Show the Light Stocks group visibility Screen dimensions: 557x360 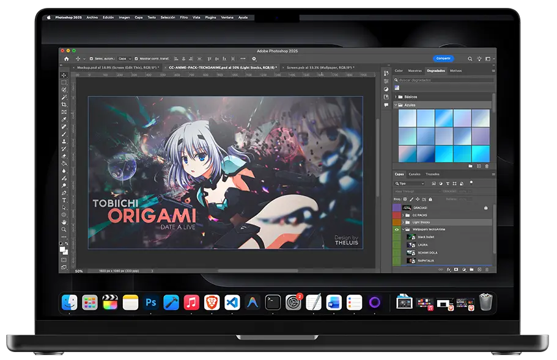[396, 222]
